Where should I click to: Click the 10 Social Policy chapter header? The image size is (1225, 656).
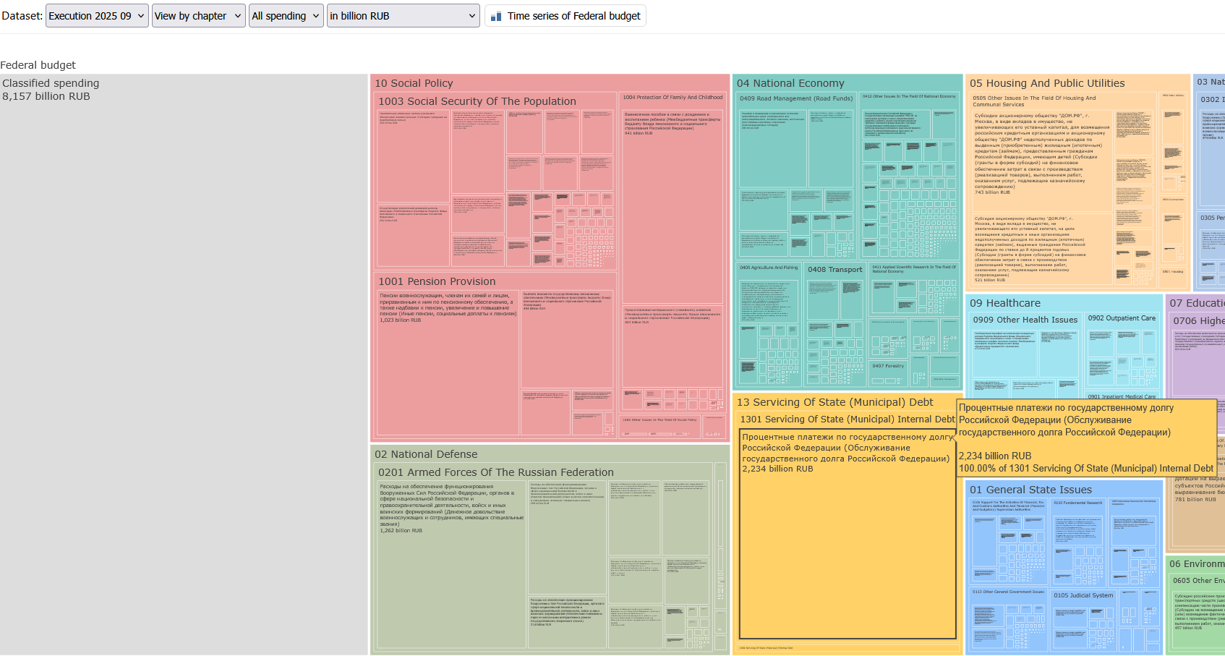click(414, 83)
